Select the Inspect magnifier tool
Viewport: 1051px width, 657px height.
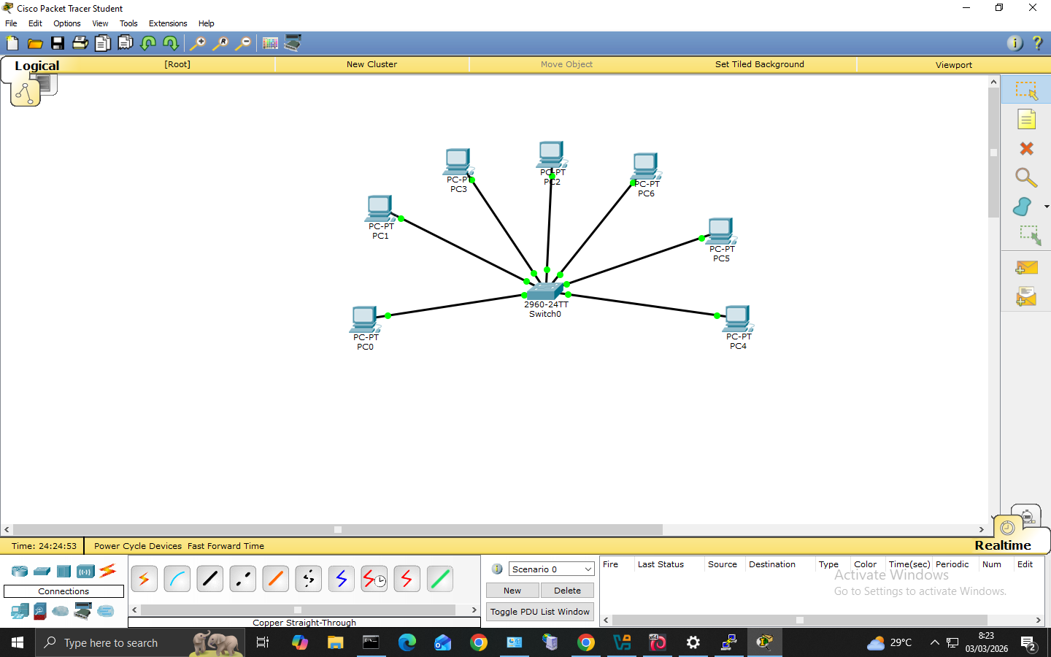[x=1025, y=177]
